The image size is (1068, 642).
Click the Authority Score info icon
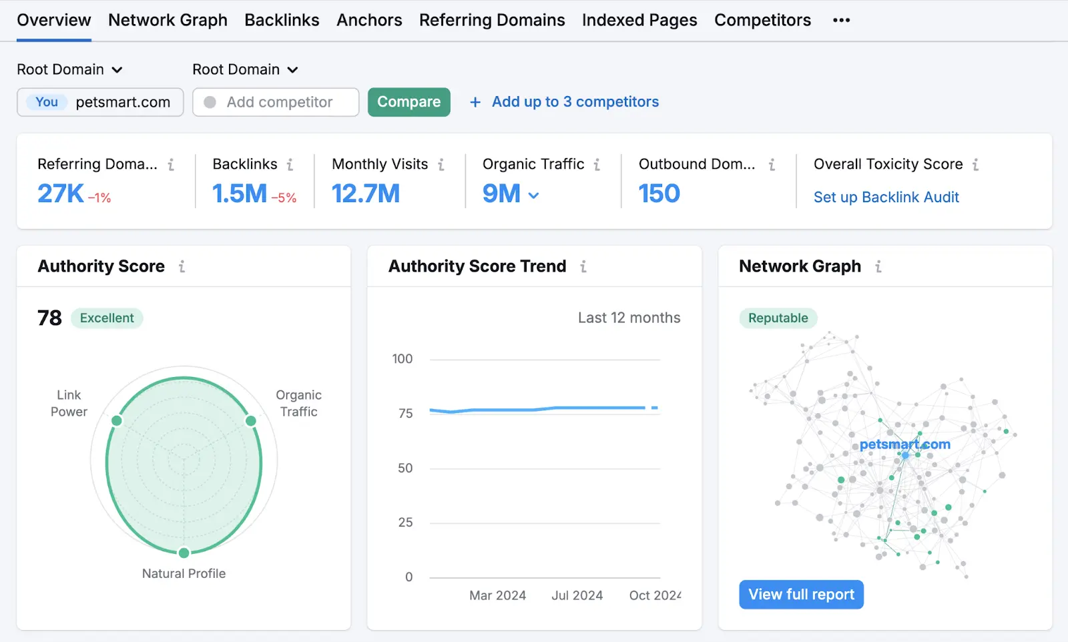(x=182, y=266)
